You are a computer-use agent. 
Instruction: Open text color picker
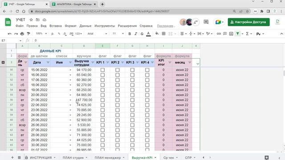coord(148,34)
